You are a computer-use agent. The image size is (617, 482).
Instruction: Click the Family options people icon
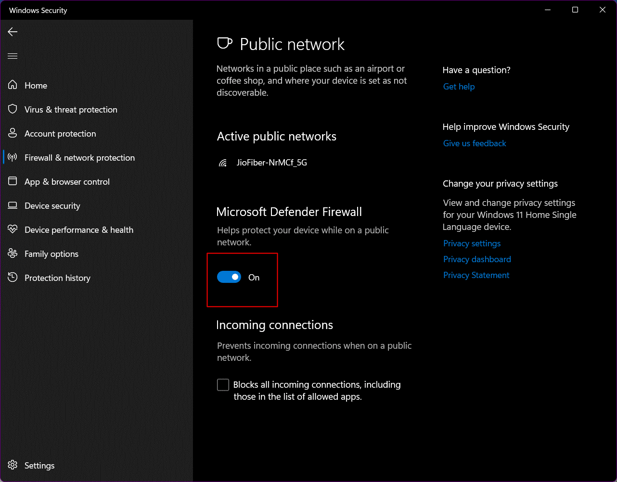point(13,254)
